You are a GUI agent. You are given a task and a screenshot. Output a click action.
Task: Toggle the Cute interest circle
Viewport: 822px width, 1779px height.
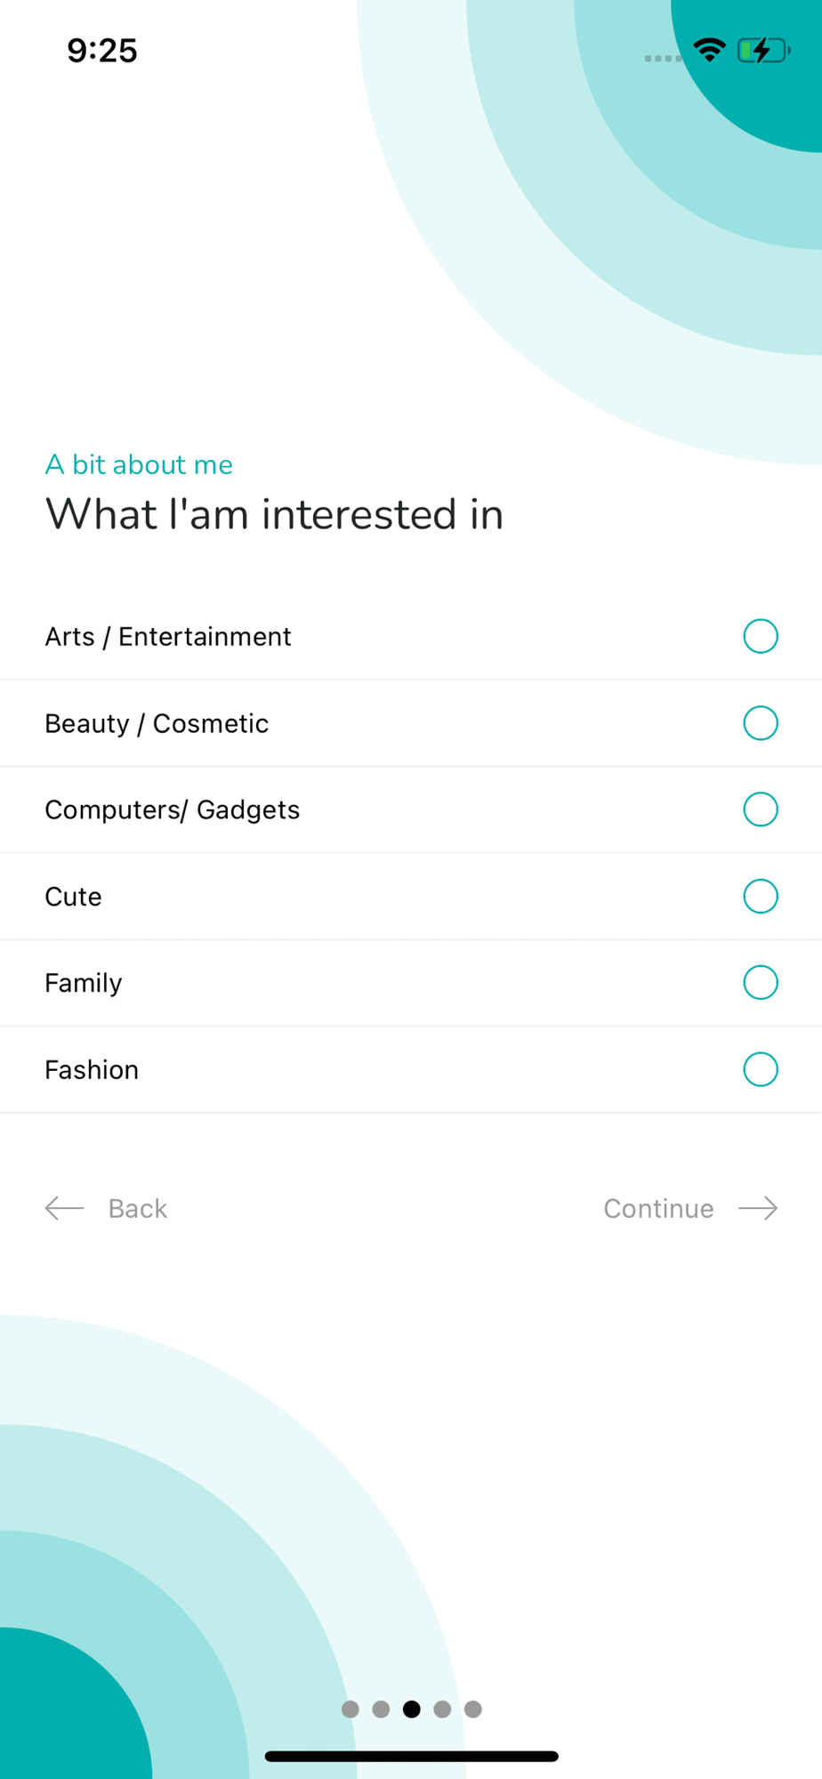(761, 897)
